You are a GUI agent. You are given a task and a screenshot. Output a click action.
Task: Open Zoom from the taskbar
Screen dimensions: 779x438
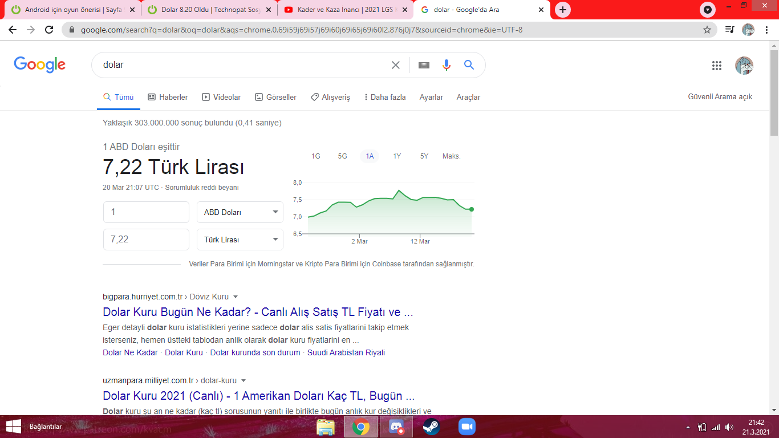[467, 427]
